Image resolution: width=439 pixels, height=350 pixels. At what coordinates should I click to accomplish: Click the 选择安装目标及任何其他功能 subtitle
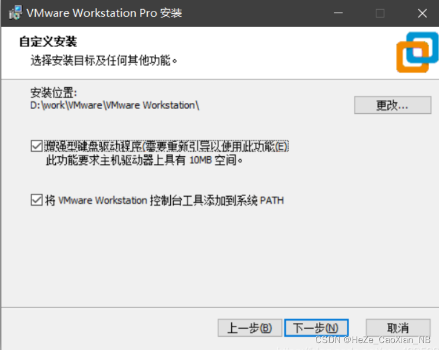click(x=104, y=60)
